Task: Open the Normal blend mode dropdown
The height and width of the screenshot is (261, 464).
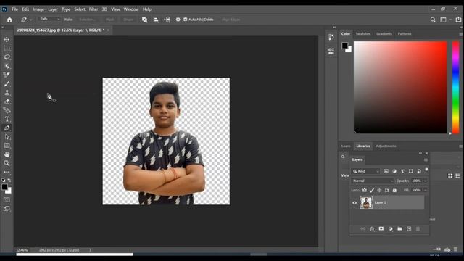Action: pos(373,181)
